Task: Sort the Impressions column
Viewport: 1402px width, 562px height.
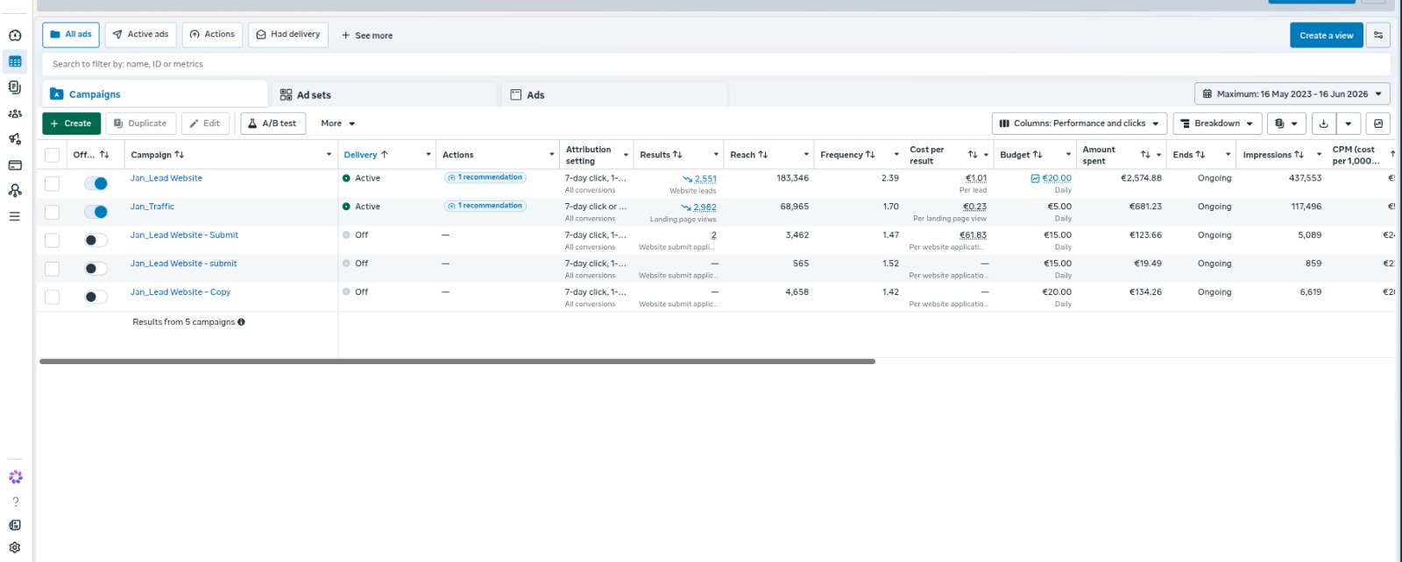Action: [1299, 155]
